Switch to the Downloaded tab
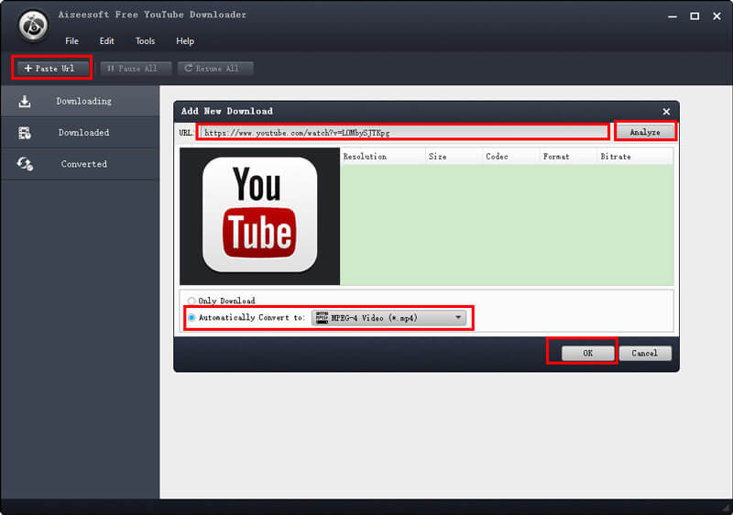Viewport: 733px width, 515px height. pyautogui.click(x=81, y=132)
